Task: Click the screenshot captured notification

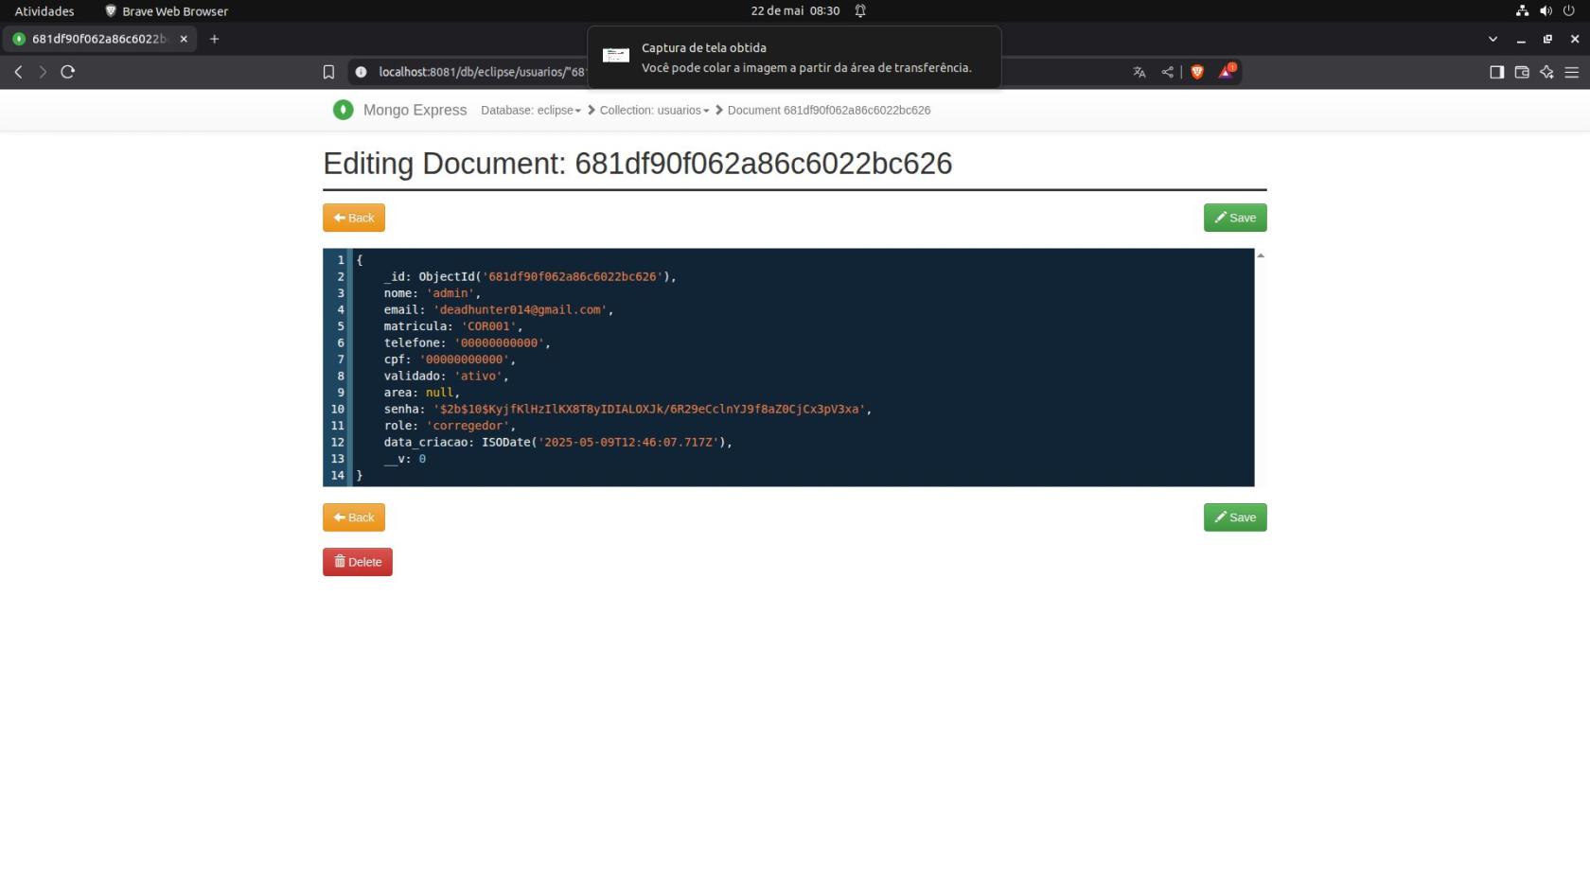Action: coord(794,57)
